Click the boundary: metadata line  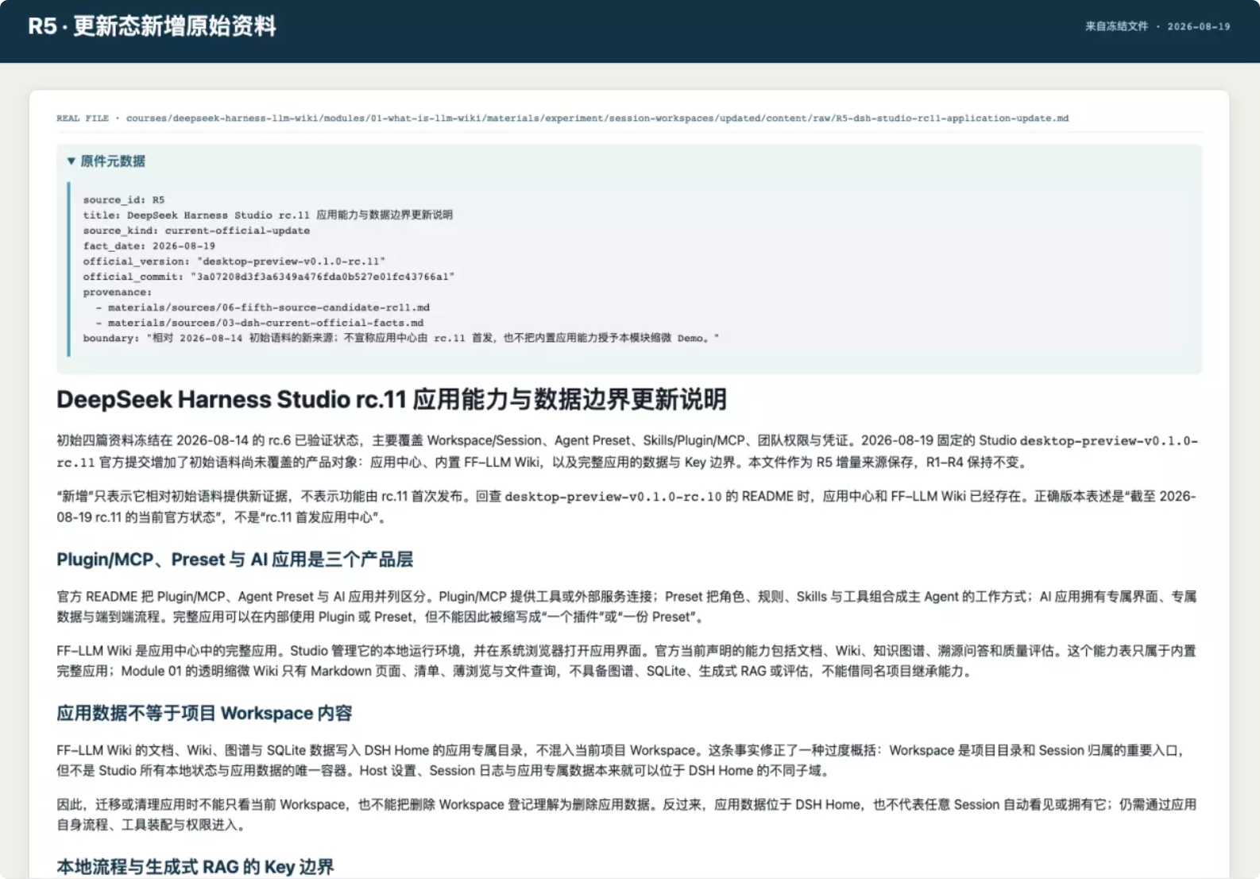coord(401,339)
